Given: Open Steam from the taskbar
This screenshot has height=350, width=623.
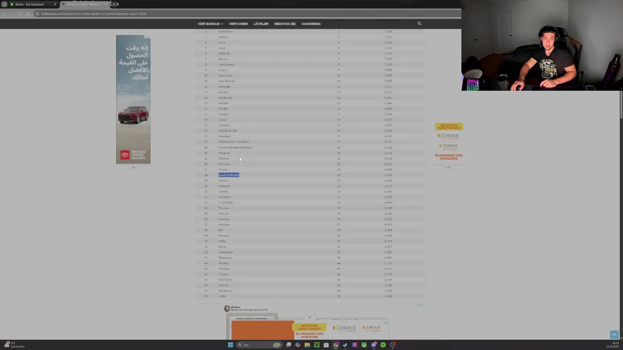Looking at the screenshot, I should click(345, 345).
